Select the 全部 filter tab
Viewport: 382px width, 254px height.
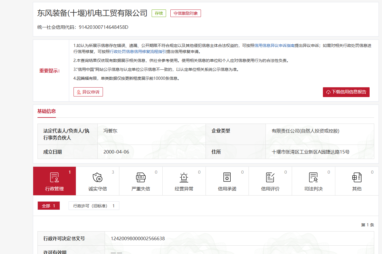coord(48,206)
